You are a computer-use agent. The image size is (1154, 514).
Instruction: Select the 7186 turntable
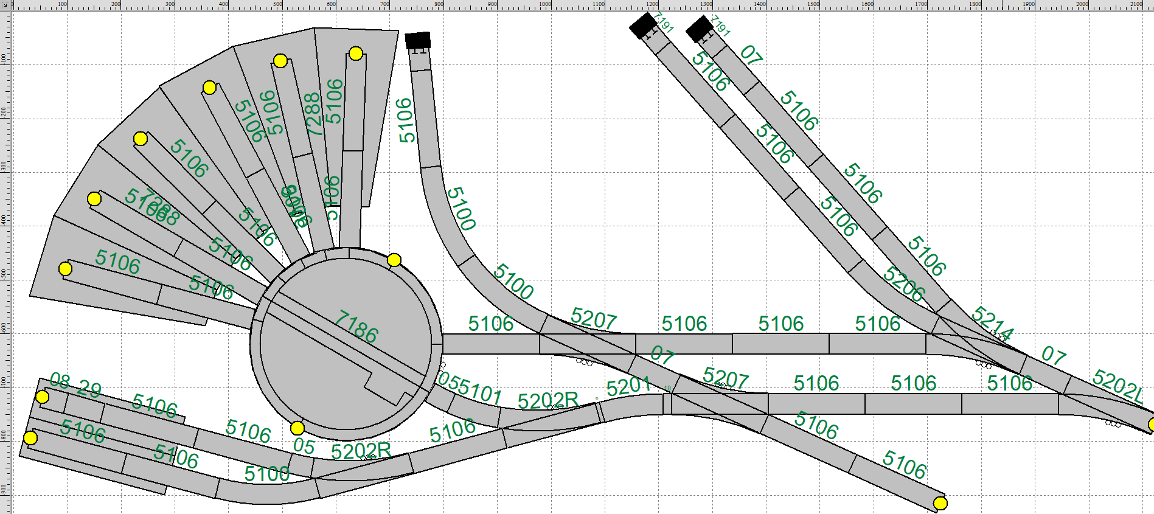click(346, 344)
